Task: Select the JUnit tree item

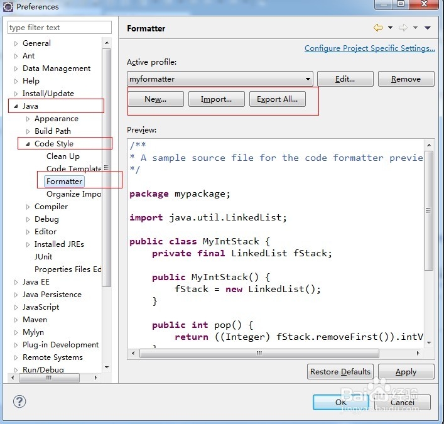Action: point(43,257)
